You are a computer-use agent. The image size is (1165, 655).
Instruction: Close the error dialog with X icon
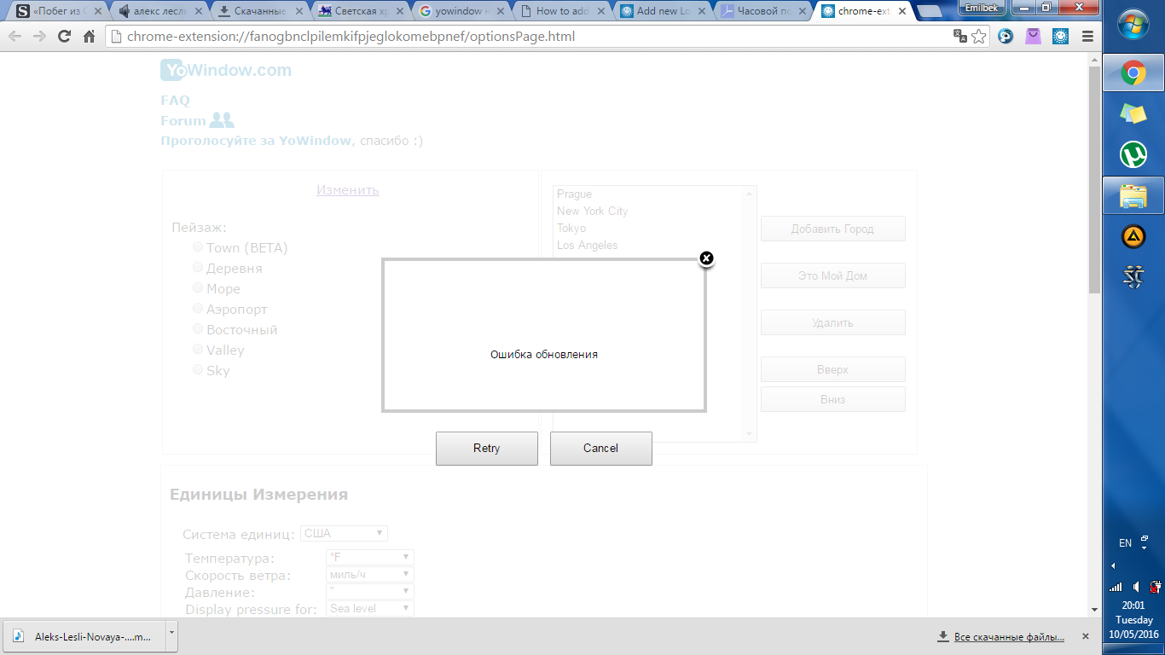pos(706,258)
